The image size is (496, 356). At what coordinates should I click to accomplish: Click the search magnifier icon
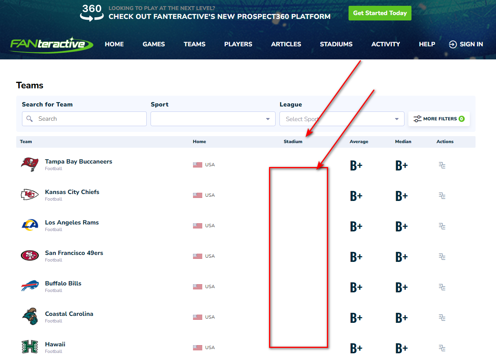click(x=30, y=119)
